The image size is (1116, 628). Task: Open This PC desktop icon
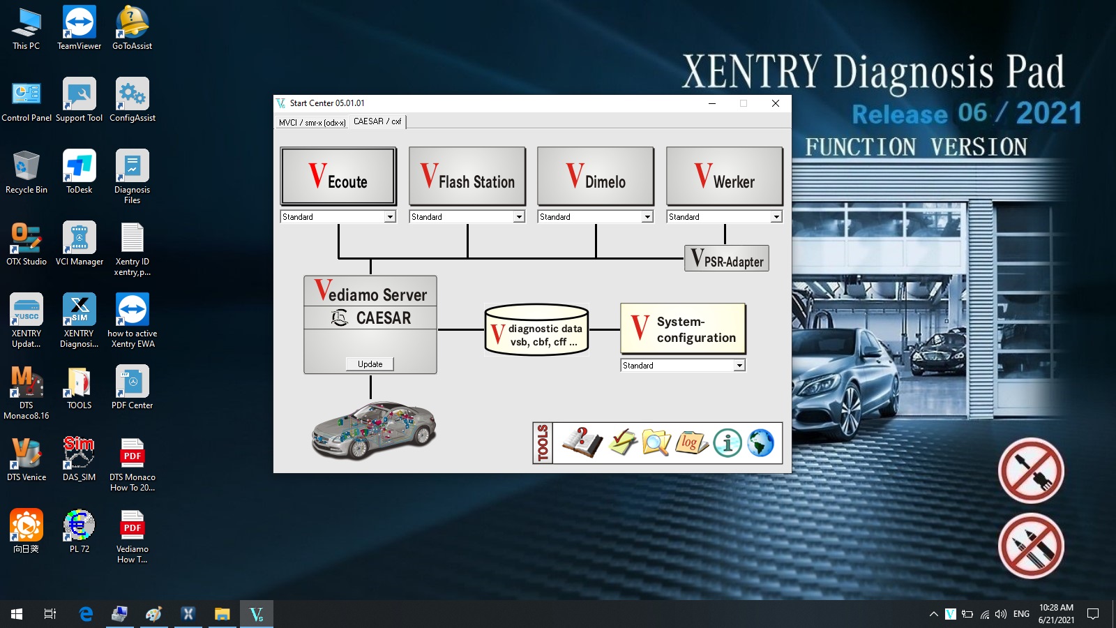click(27, 29)
